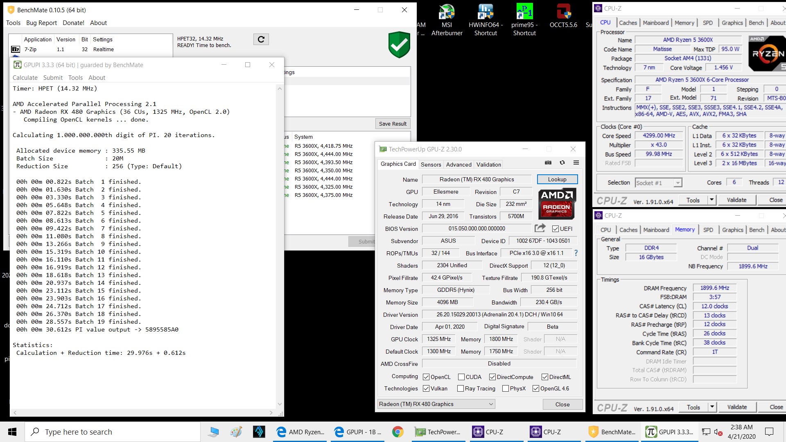Click GPU-Z refresh icon
The height and width of the screenshot is (442, 786).
pyautogui.click(x=562, y=162)
